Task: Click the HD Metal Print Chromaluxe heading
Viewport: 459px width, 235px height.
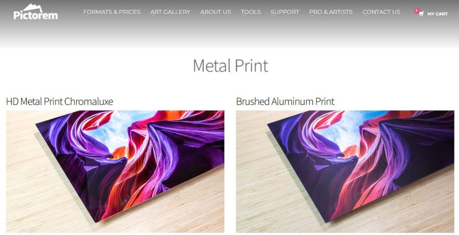Action: [60, 101]
